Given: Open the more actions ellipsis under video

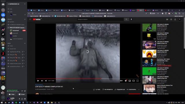Looking at the screenshot, I should point(139,90).
